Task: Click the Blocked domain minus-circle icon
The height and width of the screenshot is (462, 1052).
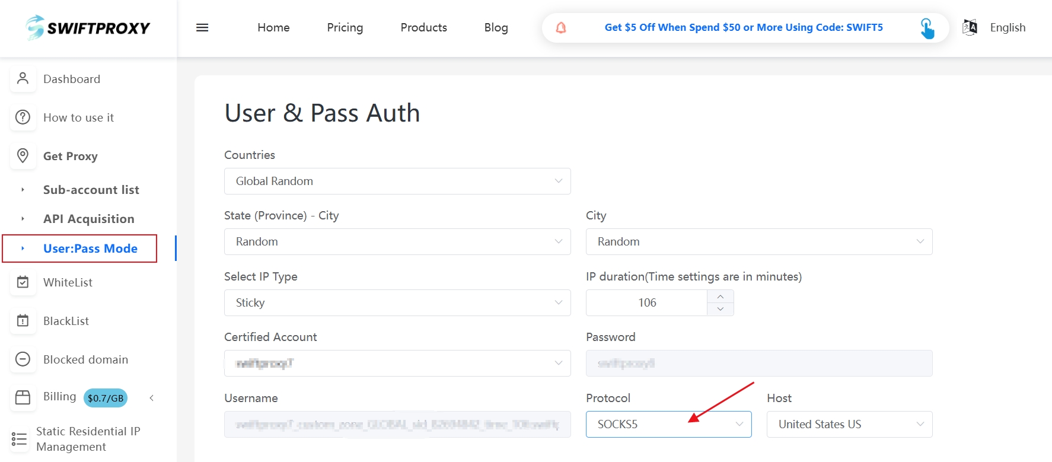Action: coord(23,359)
